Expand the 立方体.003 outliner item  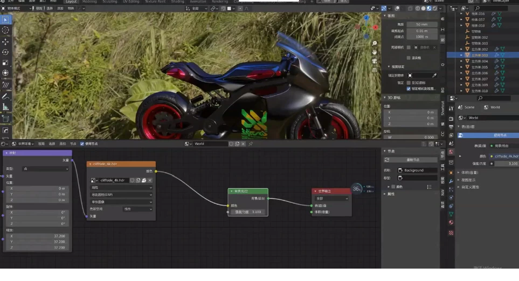[461, 56]
